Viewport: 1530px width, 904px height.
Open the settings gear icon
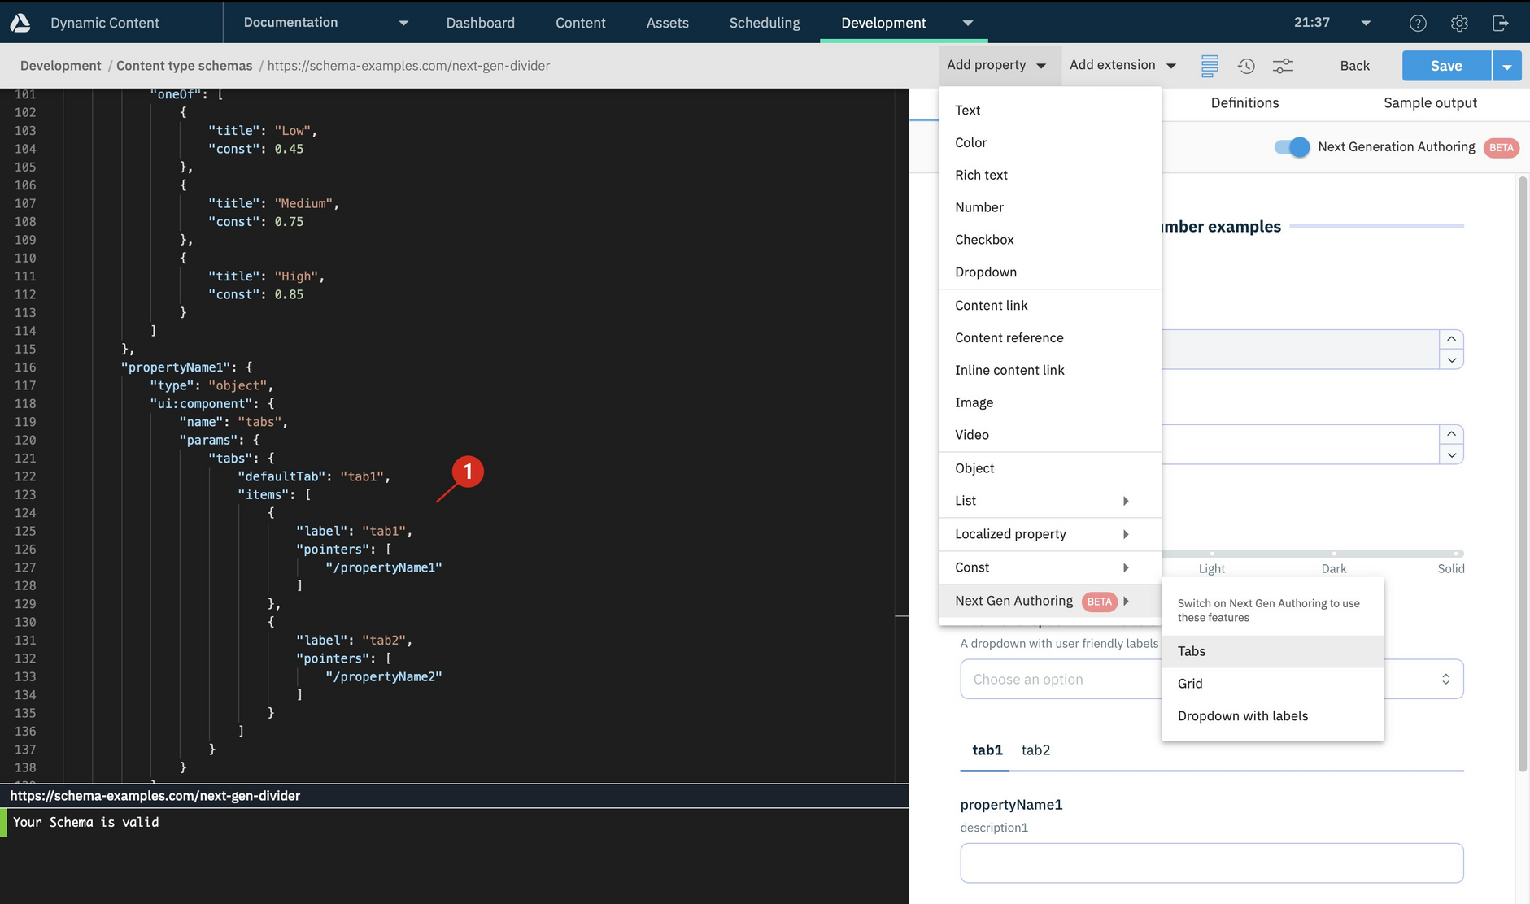point(1459,23)
